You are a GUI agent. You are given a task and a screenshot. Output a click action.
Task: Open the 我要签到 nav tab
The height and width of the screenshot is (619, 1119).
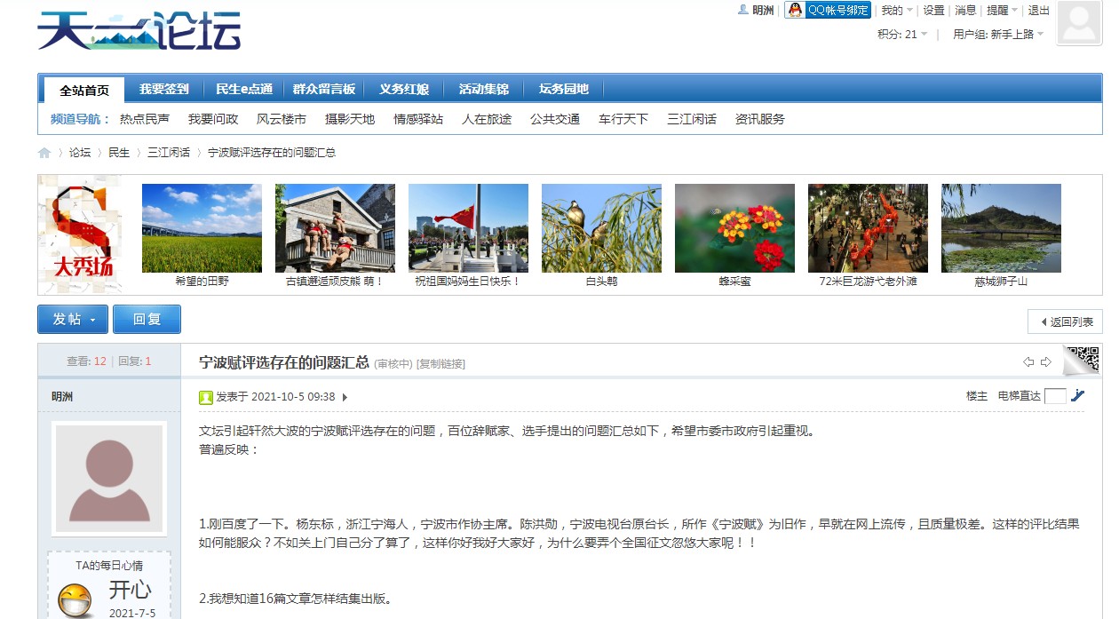163,89
